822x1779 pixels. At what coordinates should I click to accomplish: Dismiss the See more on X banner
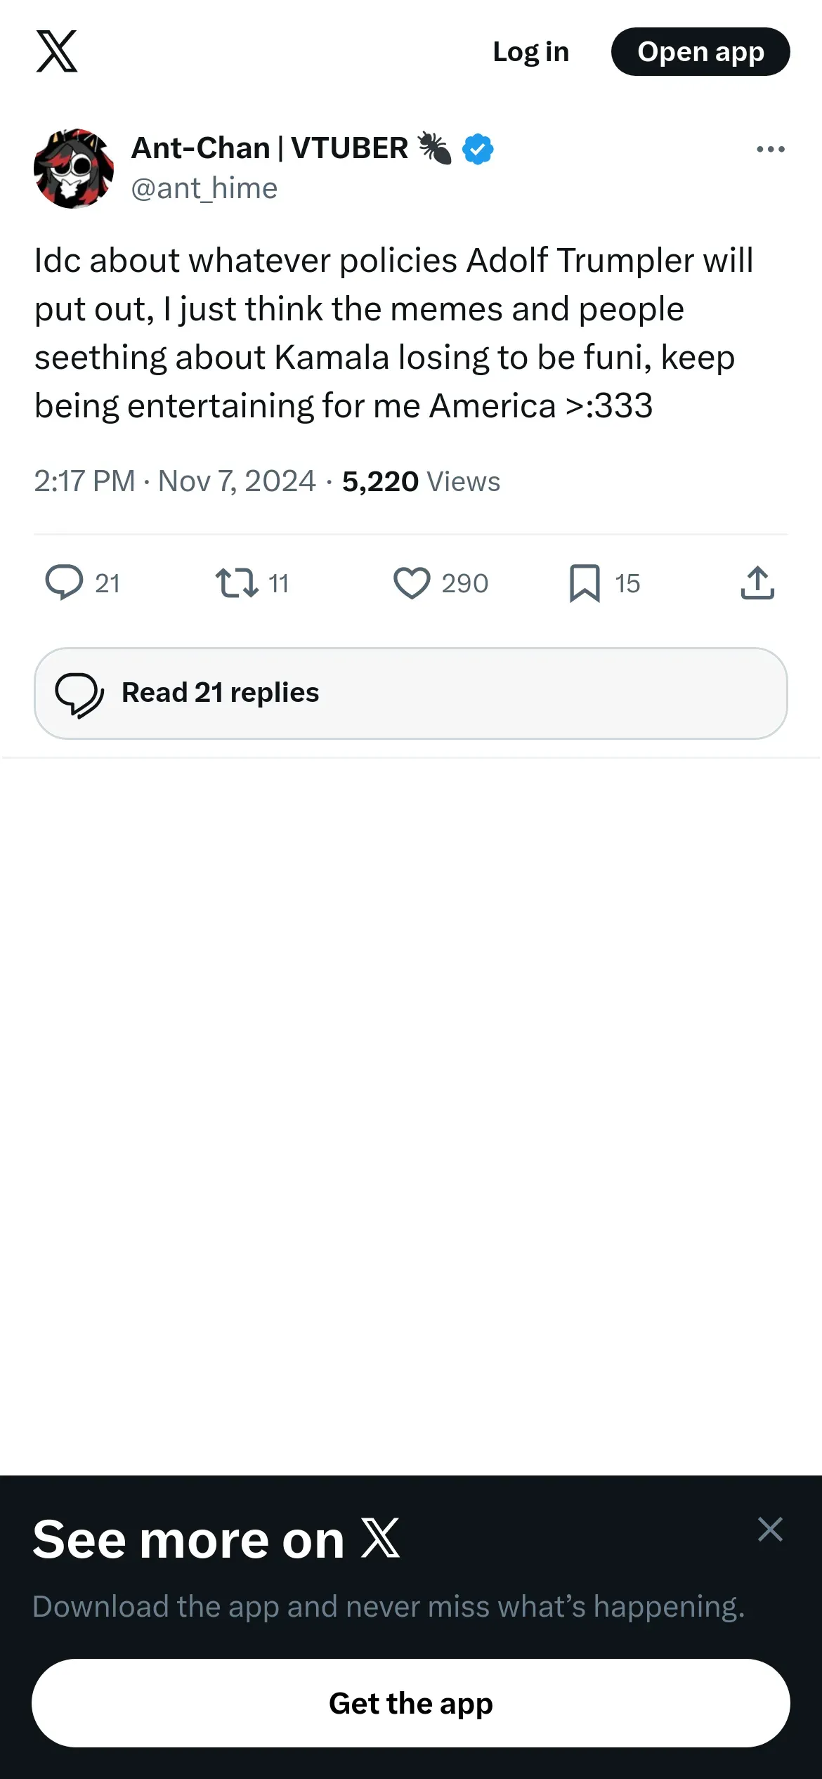click(770, 1529)
